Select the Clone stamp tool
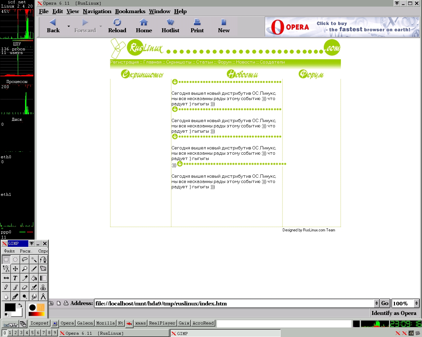The width and height of the screenshot is (422, 337). tap(43, 287)
